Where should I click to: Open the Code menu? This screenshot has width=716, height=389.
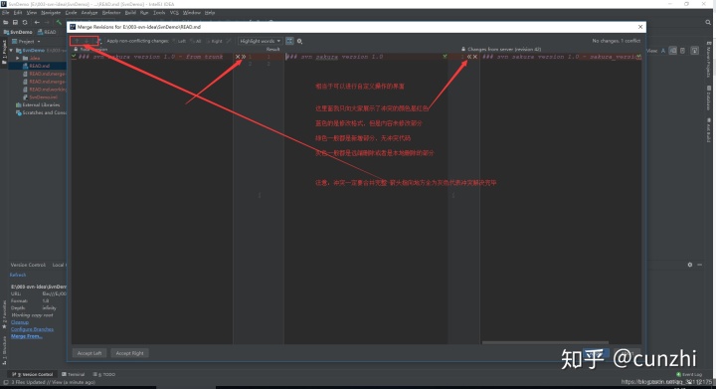71,13
